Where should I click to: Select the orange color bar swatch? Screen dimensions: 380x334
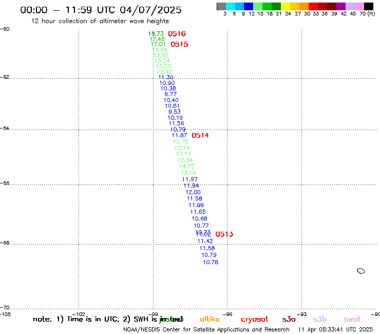click(x=304, y=6)
